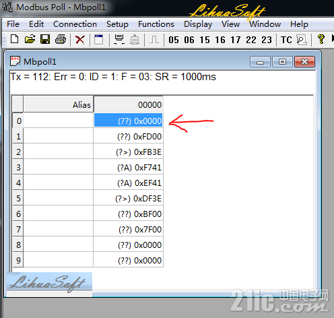Select the 0xF741 value cell
This screenshot has height=318, width=334.
[129, 167]
